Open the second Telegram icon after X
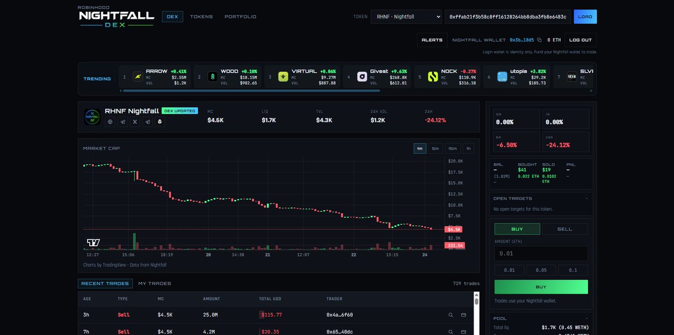This screenshot has width=674, height=335. tap(147, 121)
